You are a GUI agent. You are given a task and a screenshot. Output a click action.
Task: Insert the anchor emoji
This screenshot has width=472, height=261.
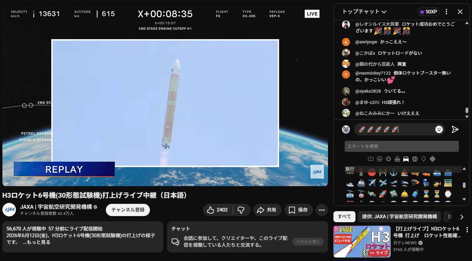point(393,173)
